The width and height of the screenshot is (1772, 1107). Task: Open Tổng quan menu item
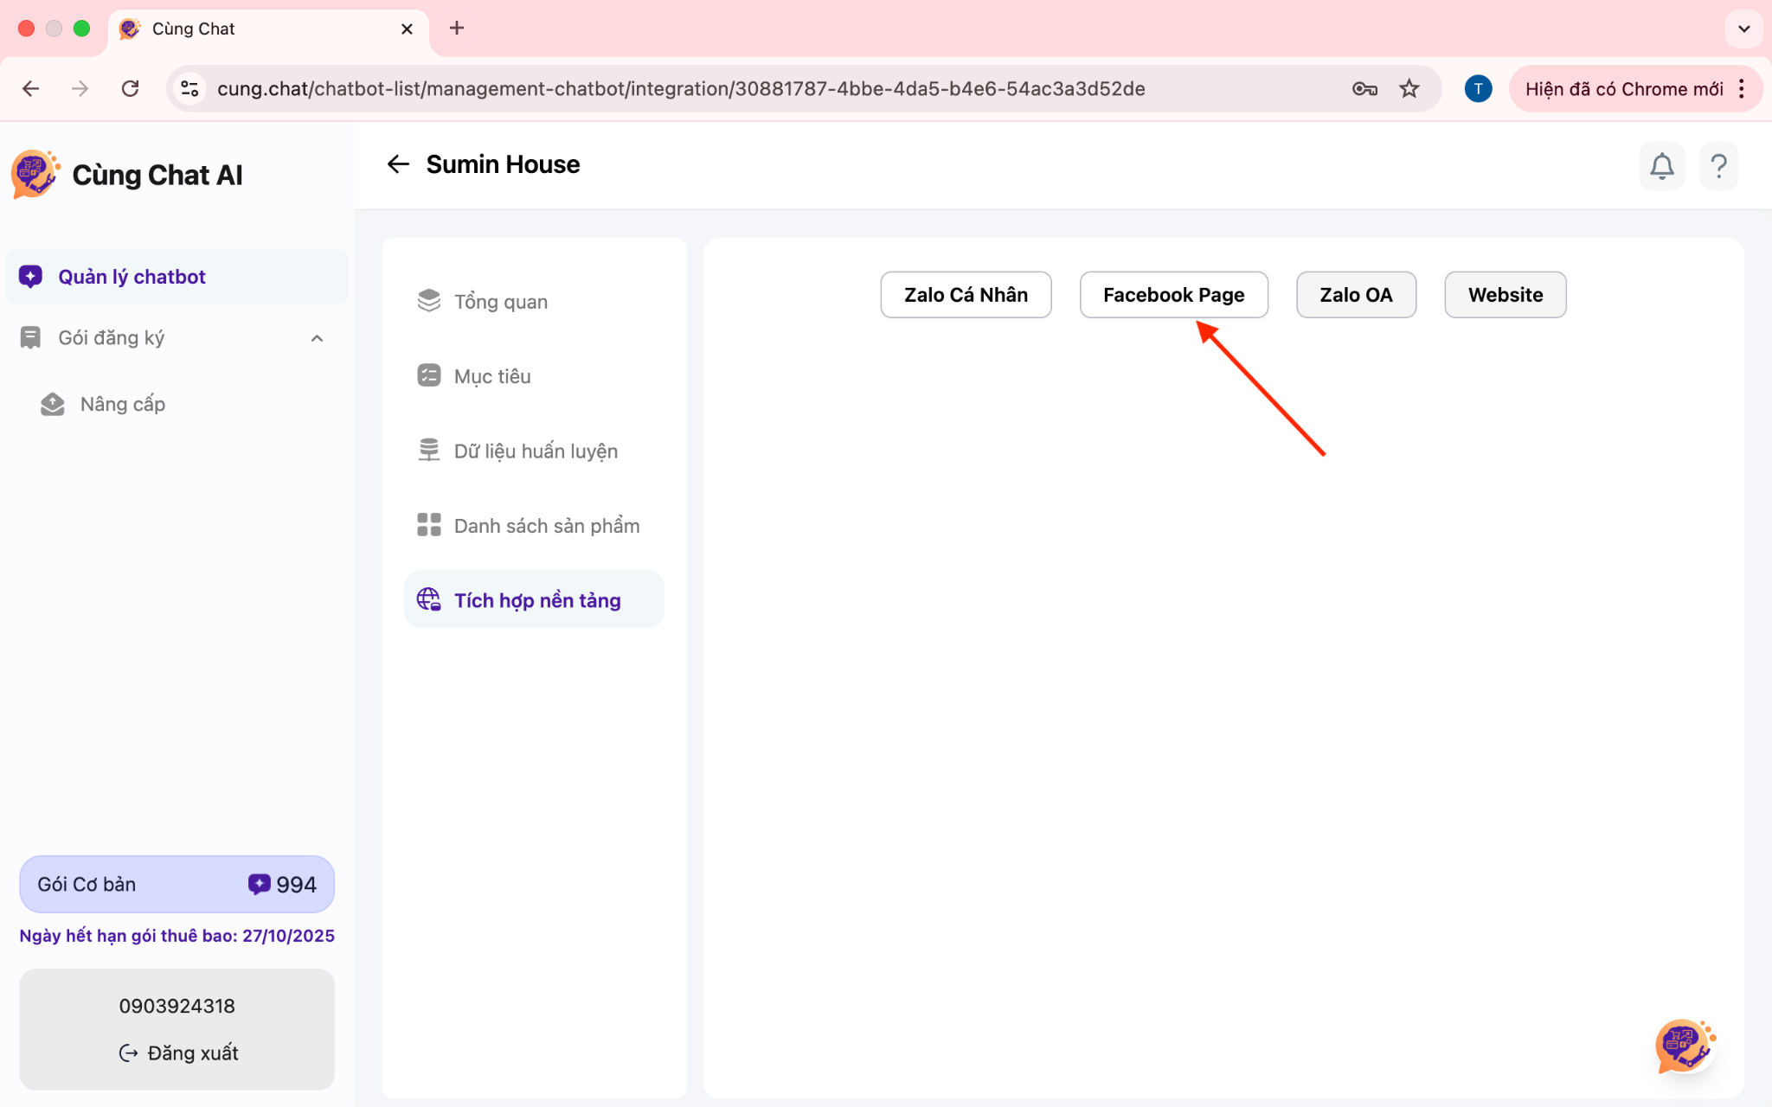(500, 302)
